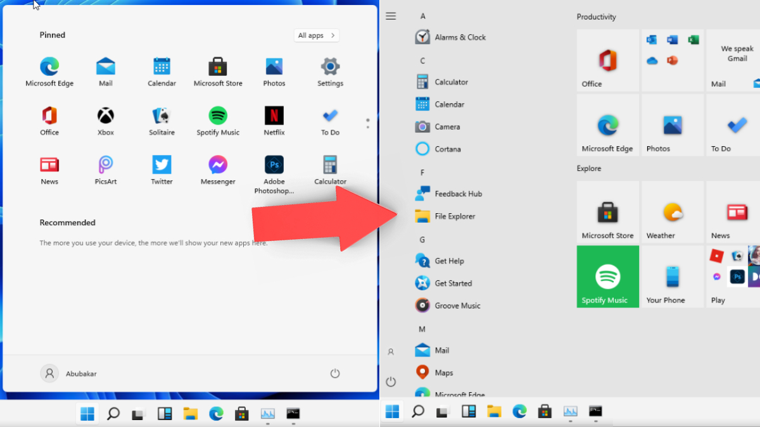Open Spotify Music from pinned apps
The height and width of the screenshot is (427, 760).
click(218, 120)
